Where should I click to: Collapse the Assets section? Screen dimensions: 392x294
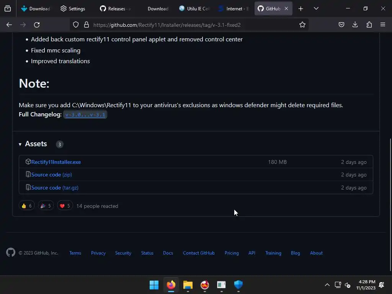(x=33, y=144)
